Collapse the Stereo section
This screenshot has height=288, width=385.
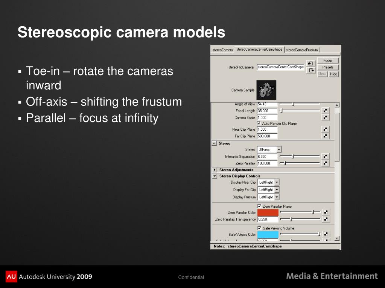214,143
